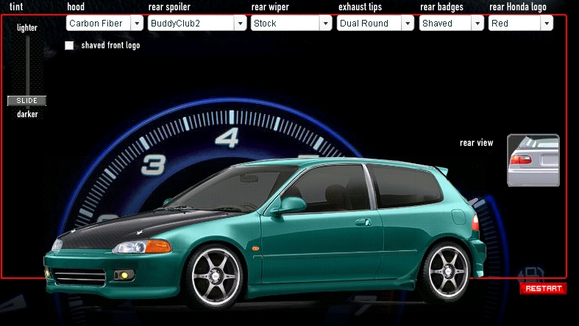Click the darker tint label
Image resolution: width=579 pixels, height=326 pixels.
click(27, 114)
